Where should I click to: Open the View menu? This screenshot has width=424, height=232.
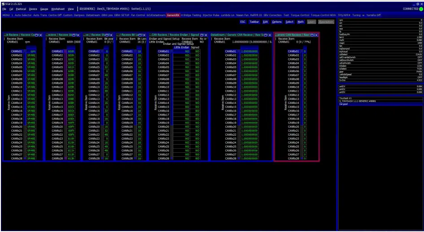pyautogui.click(x=70, y=9)
